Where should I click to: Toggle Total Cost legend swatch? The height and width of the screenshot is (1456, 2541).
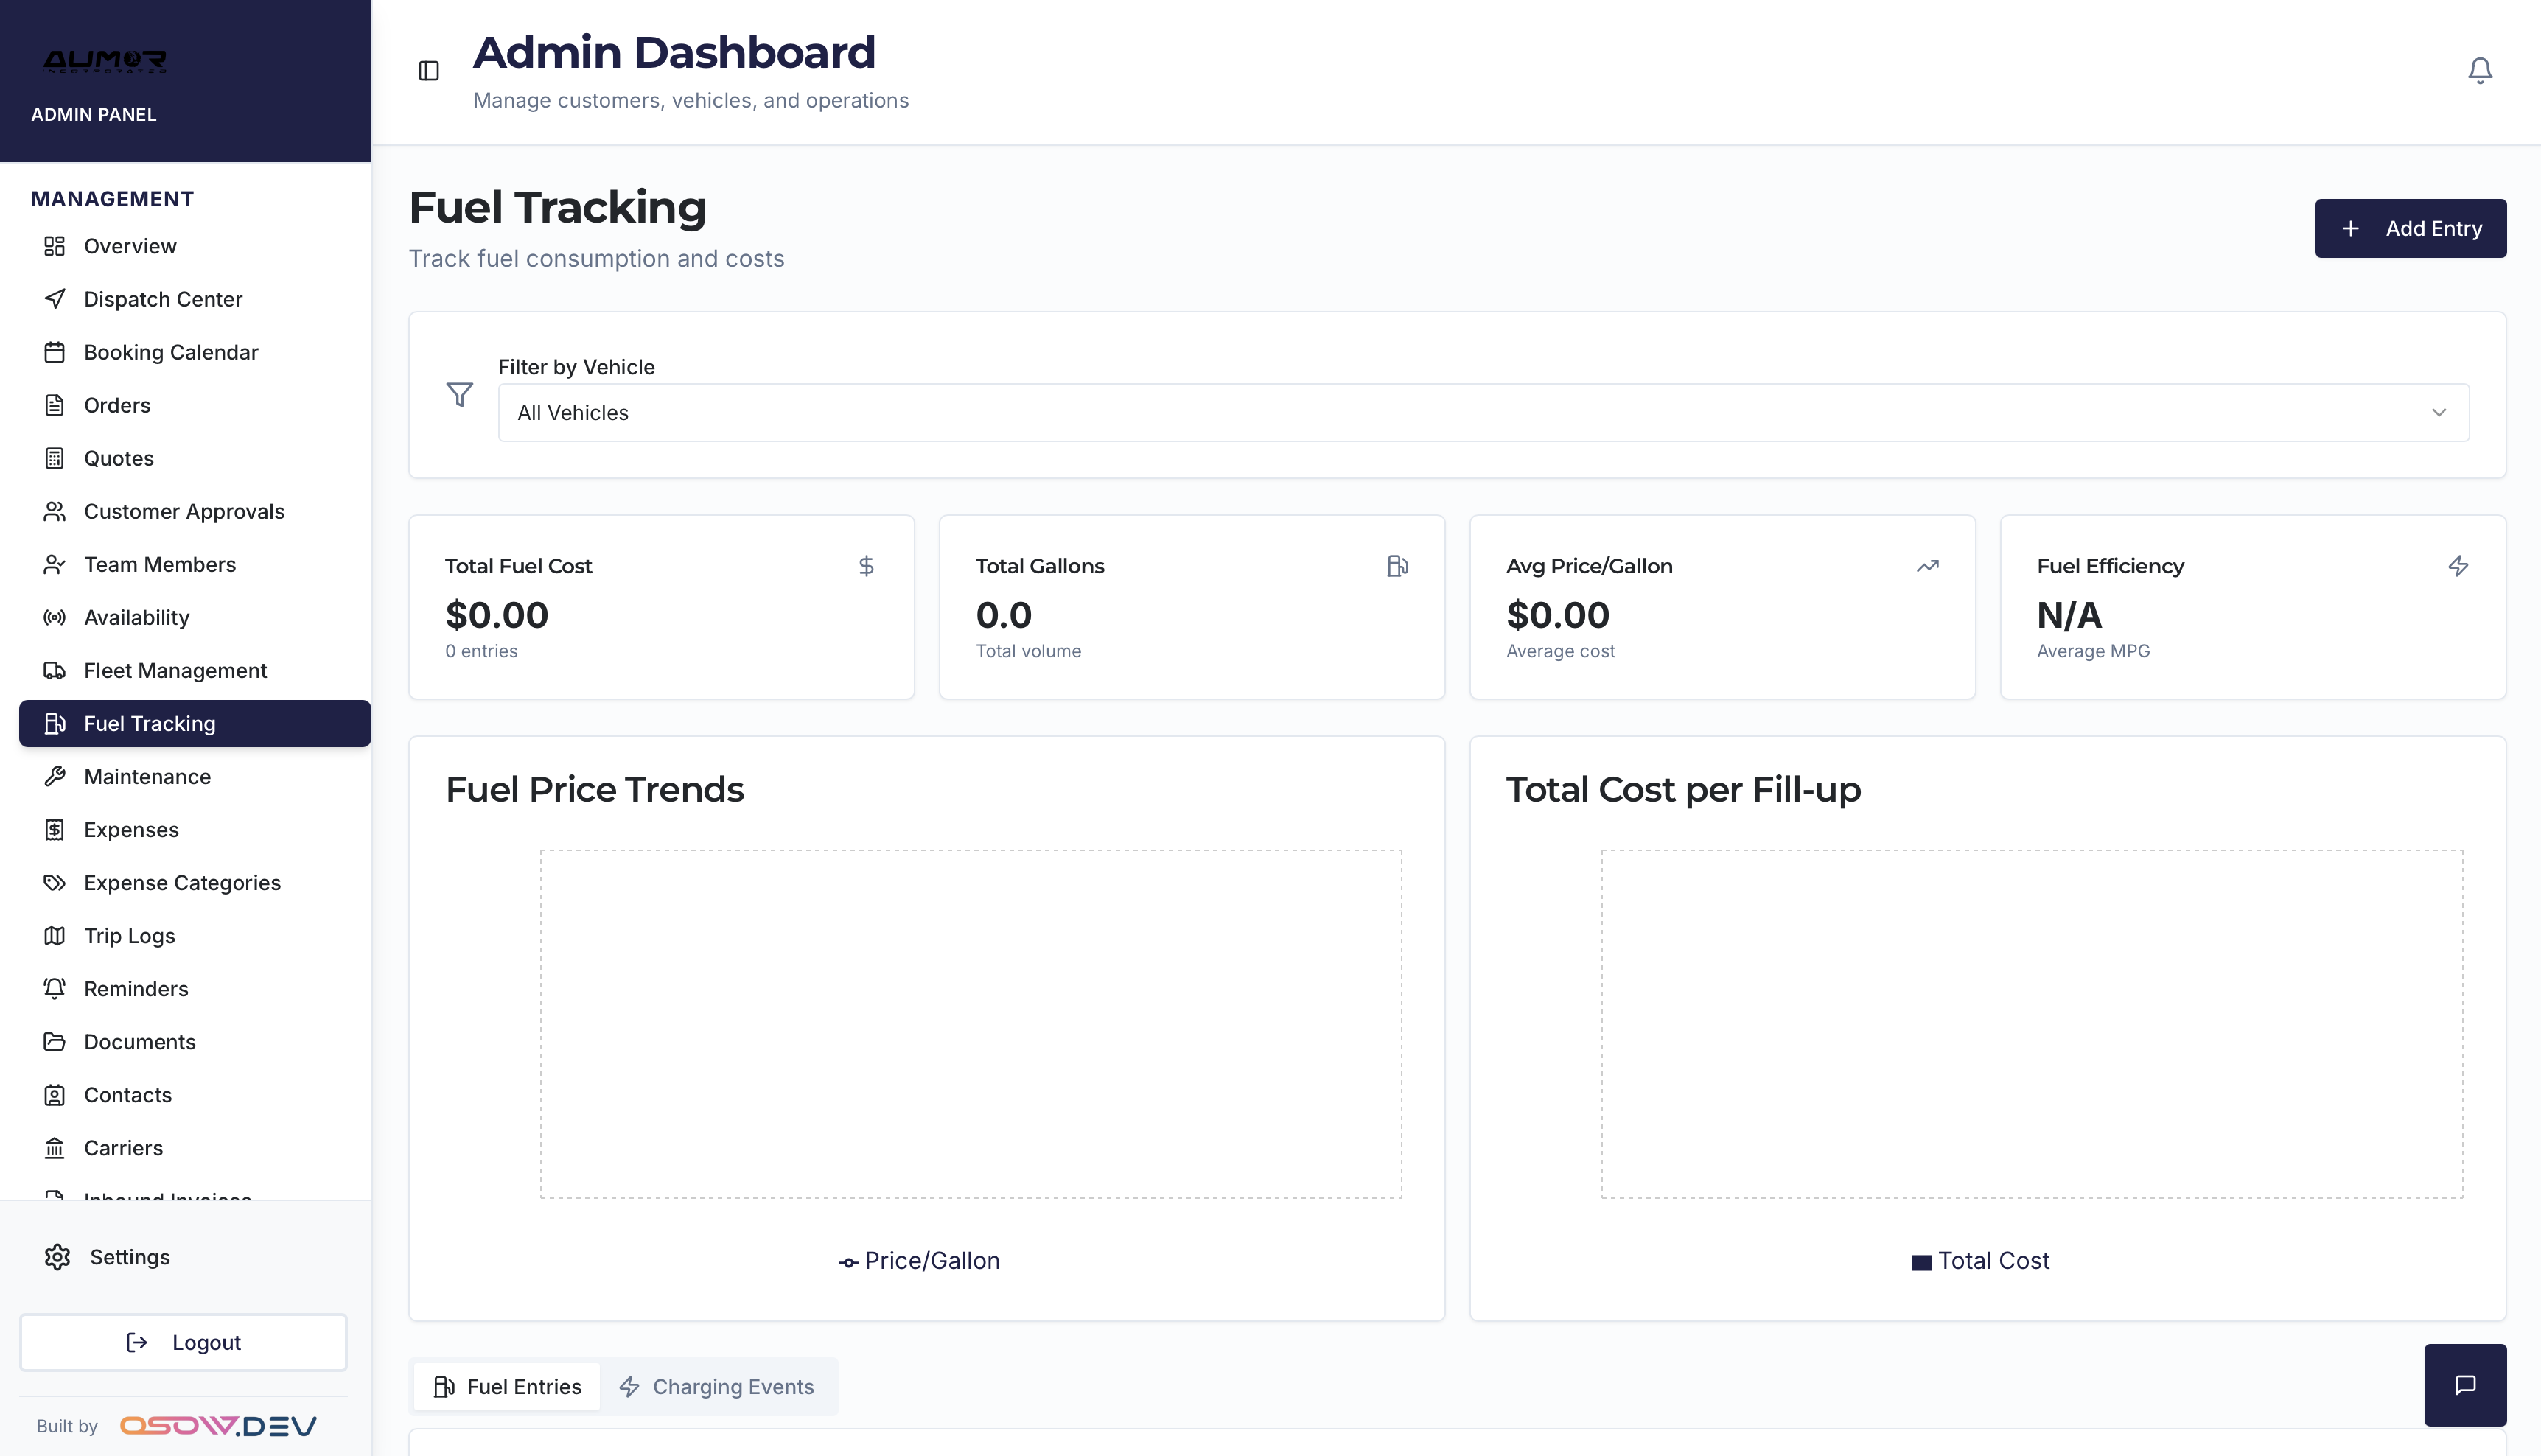(x=1920, y=1262)
